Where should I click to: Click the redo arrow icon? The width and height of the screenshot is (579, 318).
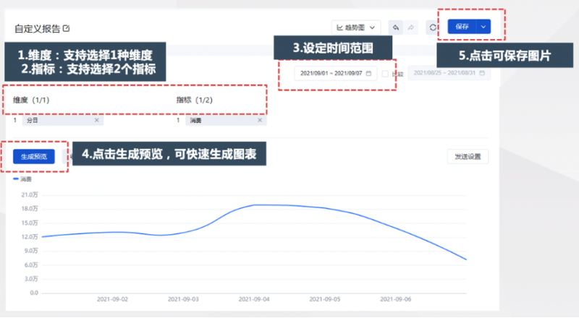410,27
